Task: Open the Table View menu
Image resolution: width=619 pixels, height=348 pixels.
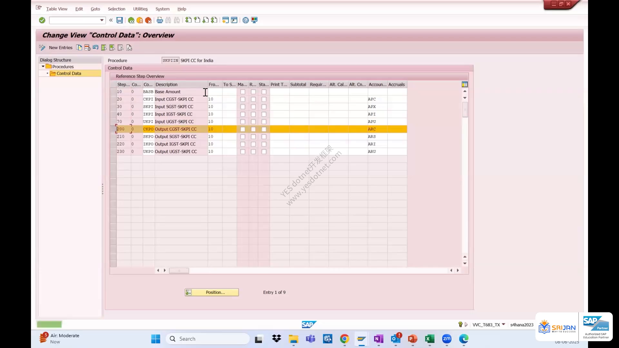Action: tap(57, 9)
